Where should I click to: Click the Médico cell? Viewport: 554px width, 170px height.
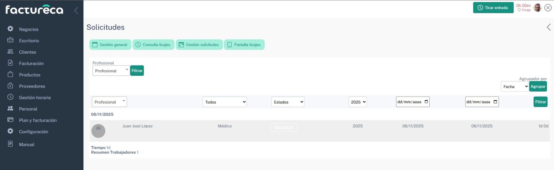[225, 126]
